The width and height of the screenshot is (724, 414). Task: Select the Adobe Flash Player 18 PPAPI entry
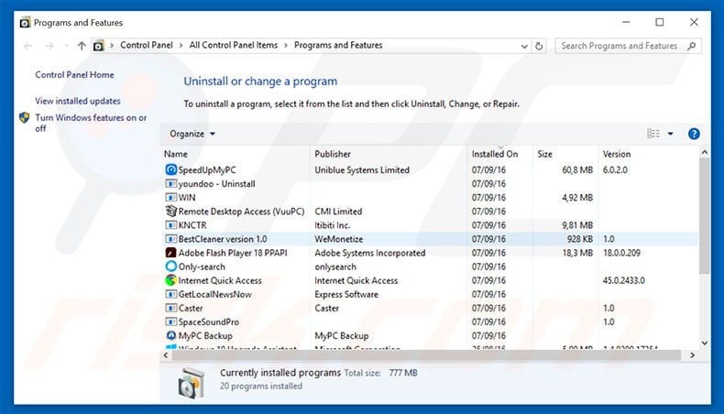[x=233, y=253]
